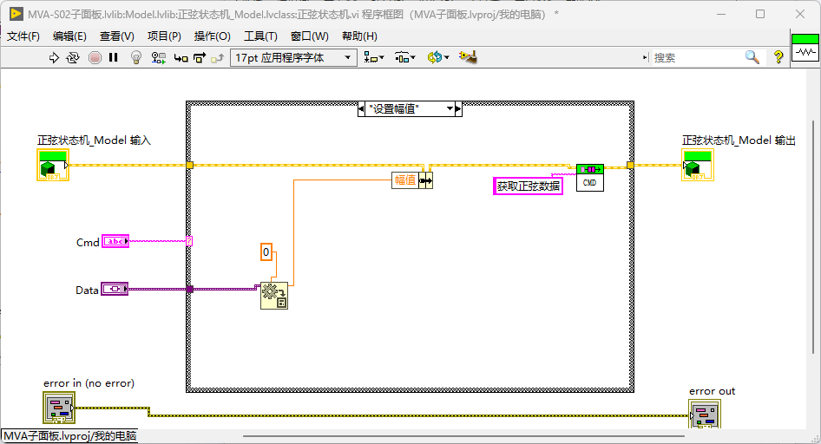
Task: Click the MVA子面板.lvproj/我的电脑 context label
Action: (x=70, y=435)
